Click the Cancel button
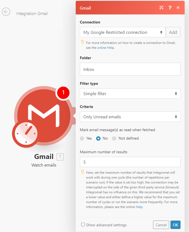 click(x=161, y=225)
